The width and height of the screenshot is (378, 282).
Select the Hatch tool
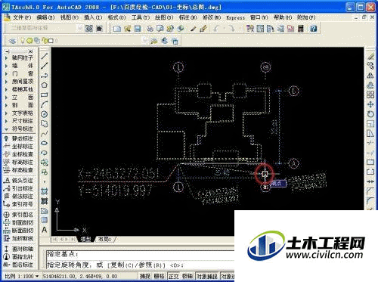click(45, 191)
